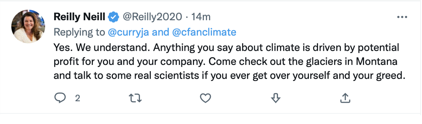The width and height of the screenshot is (422, 124).
Task: Open the retweet options menu
Action: [x=136, y=98]
